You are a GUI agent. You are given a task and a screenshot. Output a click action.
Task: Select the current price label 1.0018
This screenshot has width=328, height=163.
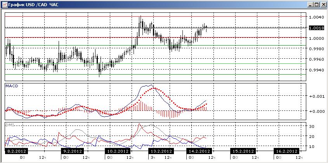pyautogui.click(x=316, y=27)
